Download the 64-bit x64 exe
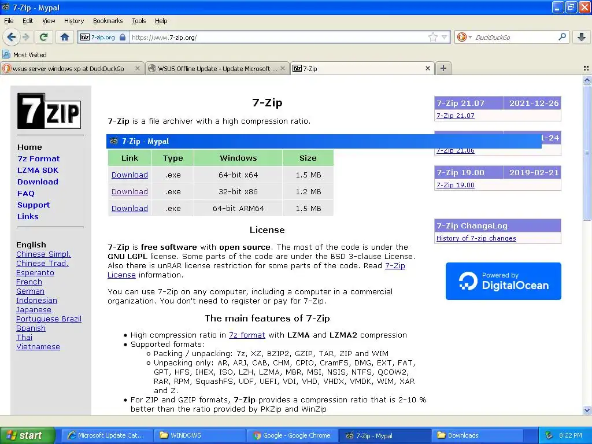The image size is (592, 444). 129,175
